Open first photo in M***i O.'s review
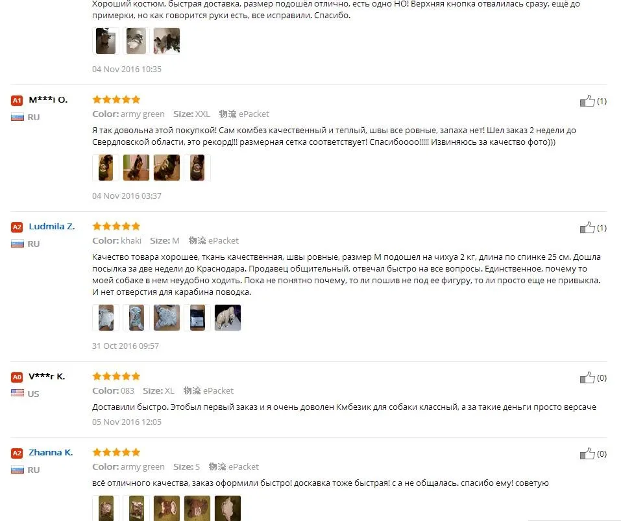The width and height of the screenshot is (621, 521). click(x=106, y=168)
